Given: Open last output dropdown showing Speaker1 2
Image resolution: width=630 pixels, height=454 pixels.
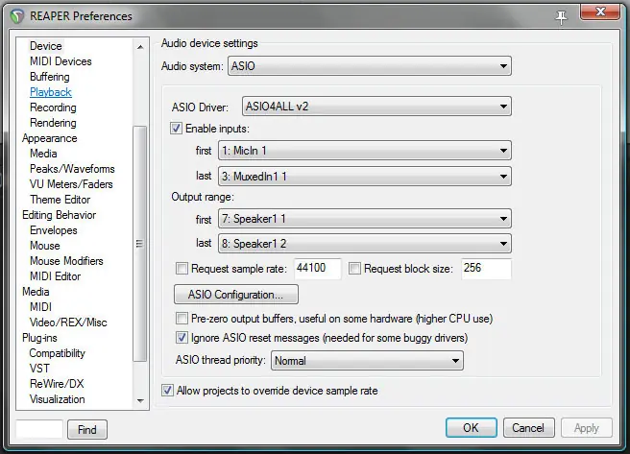Looking at the screenshot, I should click(x=364, y=244).
